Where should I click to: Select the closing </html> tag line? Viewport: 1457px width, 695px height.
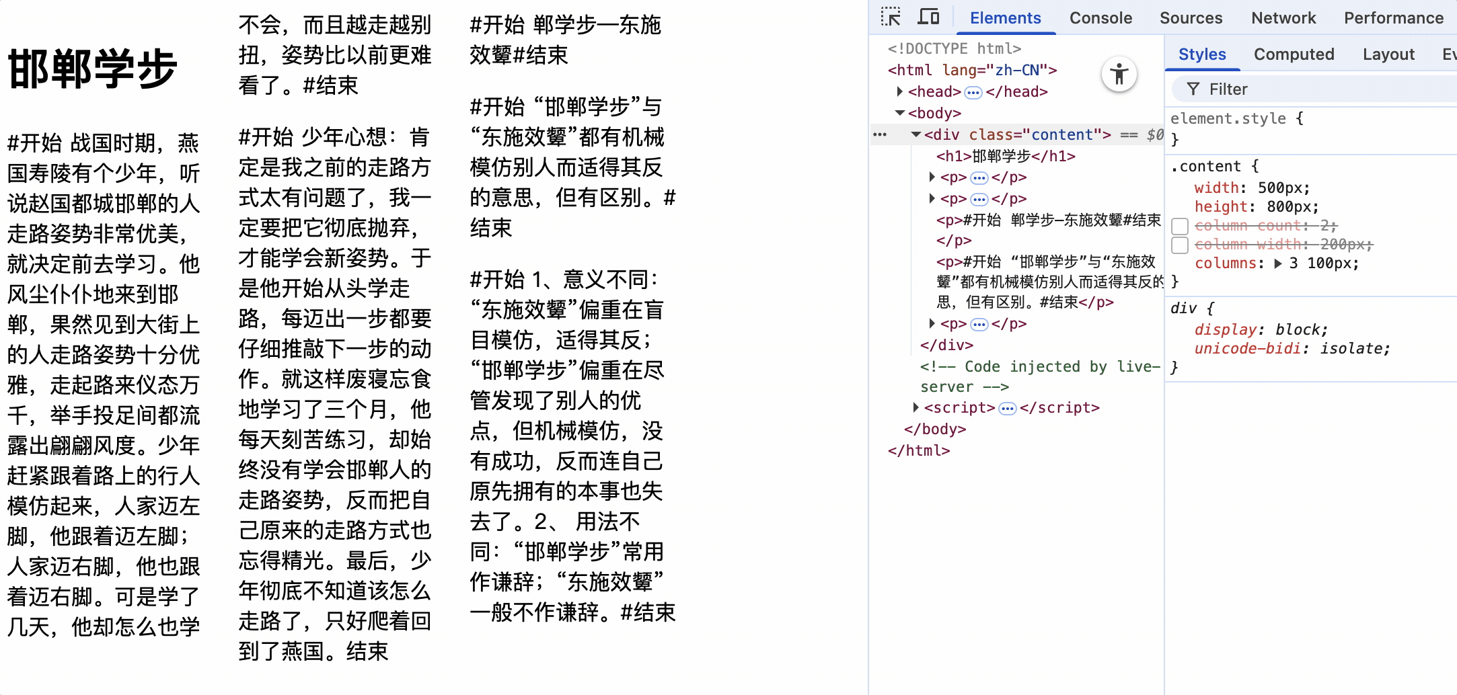(x=919, y=450)
